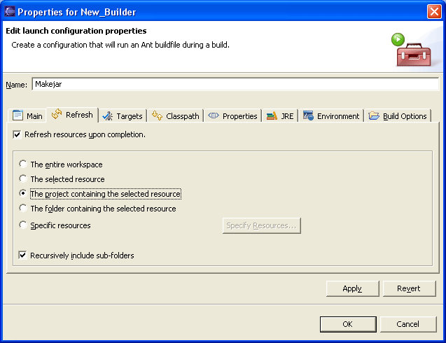Viewport: 446px width, 343px height.
Task: Click the Name field containing Makejar
Action: tap(235, 84)
